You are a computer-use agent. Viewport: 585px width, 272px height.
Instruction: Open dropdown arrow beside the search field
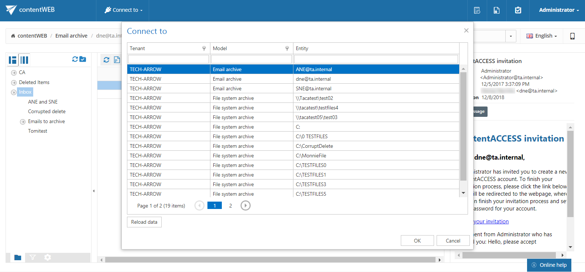pos(511,36)
